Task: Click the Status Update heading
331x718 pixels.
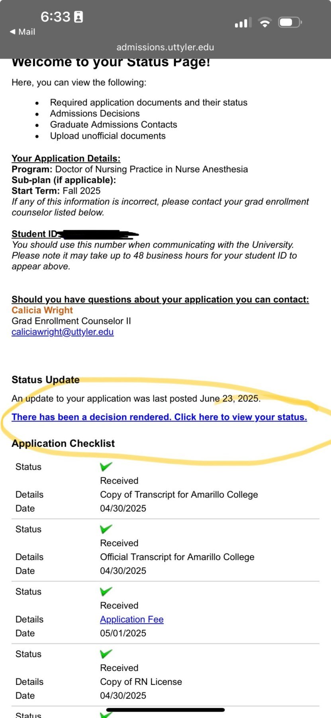Action: [45, 380]
